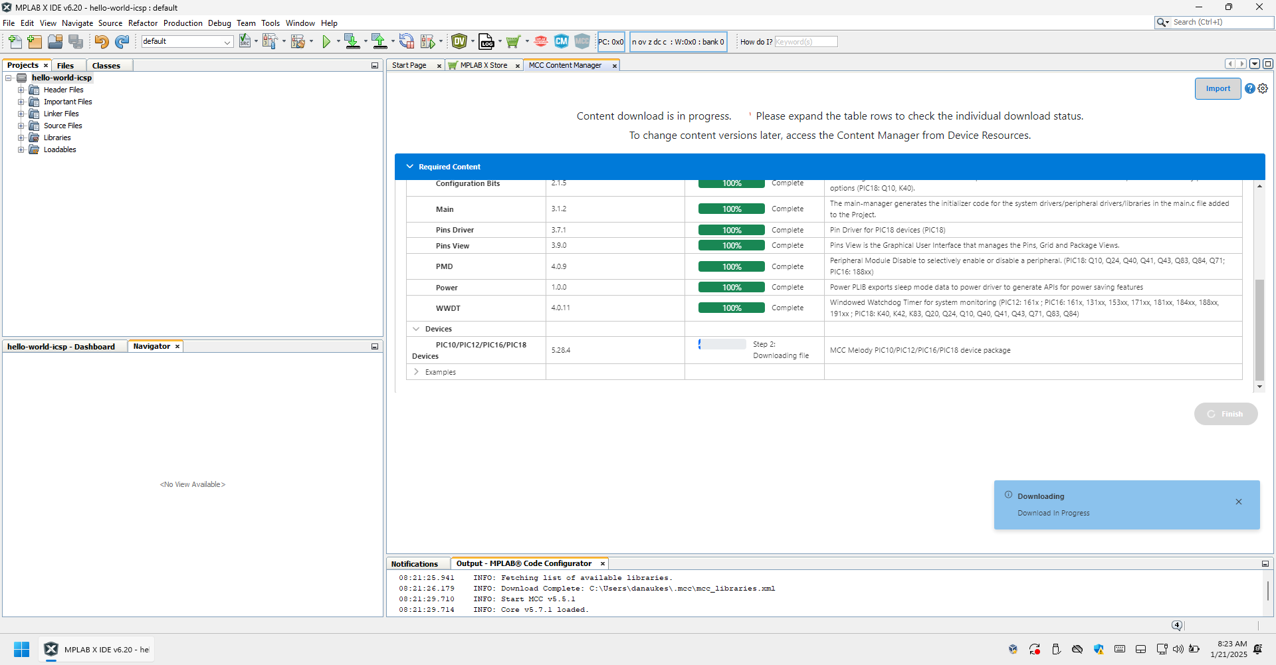Switch to the Files tab
This screenshot has height=665, width=1276.
(65, 65)
